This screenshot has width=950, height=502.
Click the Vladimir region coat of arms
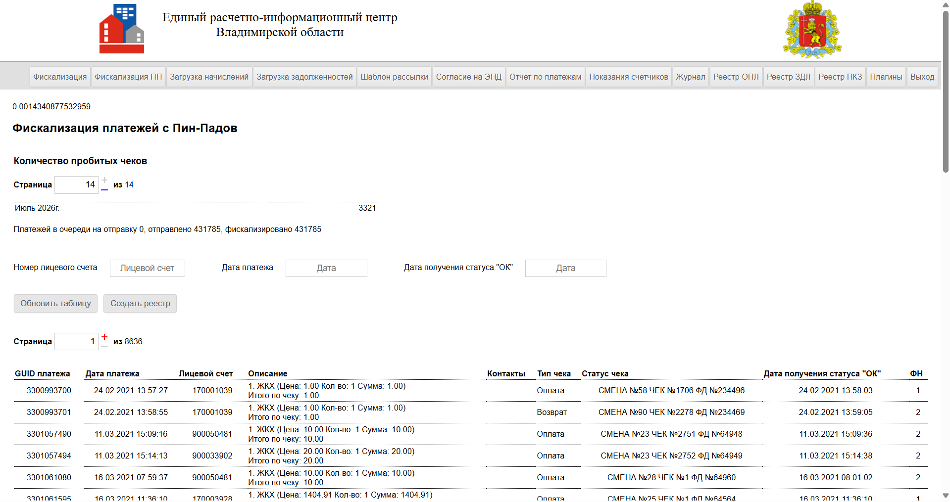click(x=812, y=30)
